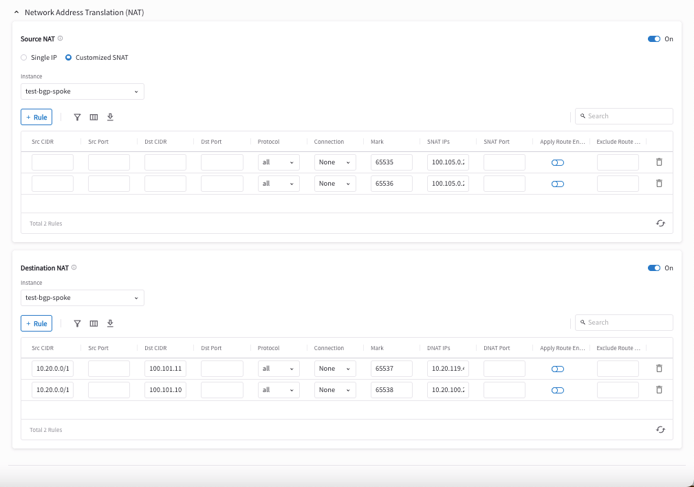The width and height of the screenshot is (694, 487).
Task: Turn off the Destination NAT toggle
Action: point(653,268)
